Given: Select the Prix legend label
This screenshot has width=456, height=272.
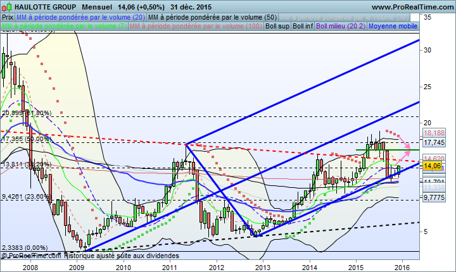Looking at the screenshot, I should click(x=8, y=18).
